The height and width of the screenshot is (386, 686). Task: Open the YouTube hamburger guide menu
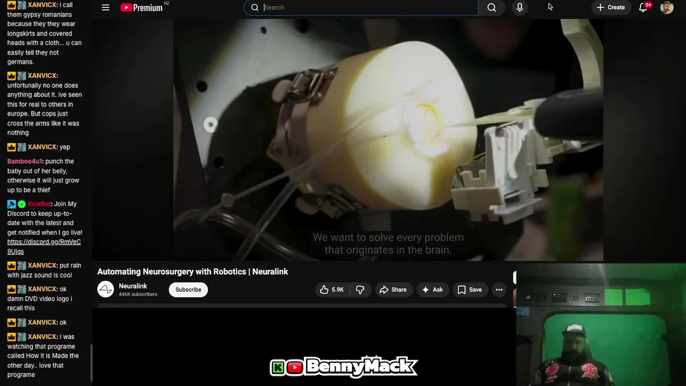point(106,8)
